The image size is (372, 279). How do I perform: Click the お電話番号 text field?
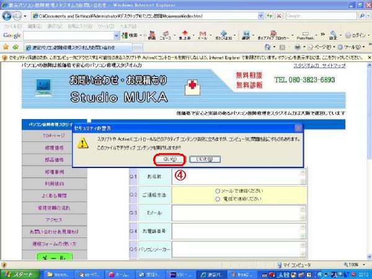[239, 231]
